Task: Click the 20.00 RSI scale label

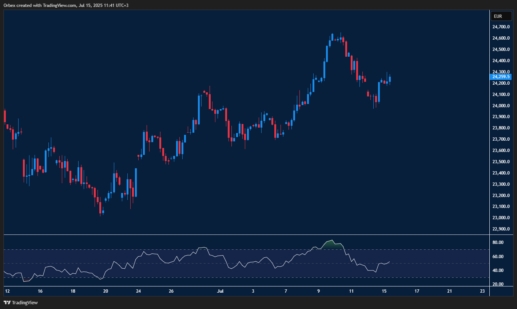Action: click(498, 284)
